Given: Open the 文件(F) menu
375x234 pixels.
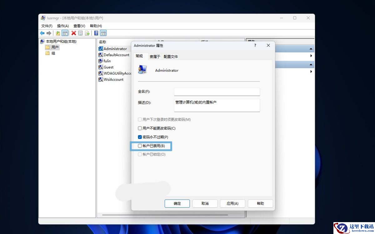Looking at the screenshot, I should tap(47, 26).
